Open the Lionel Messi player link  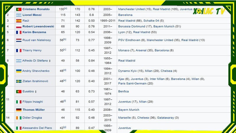(x=32, y=15)
